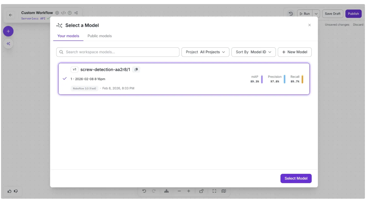Click the thumbs up feedback icon
This screenshot has width=368, height=201.
point(9,191)
